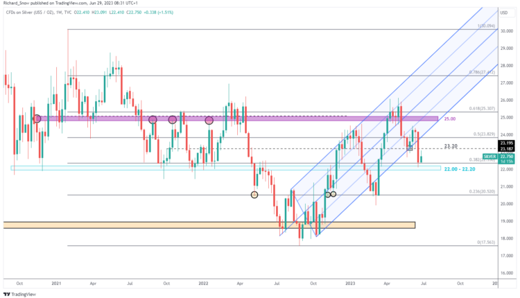Click the 2022 label on the time axis
520x298 pixels.
(204, 283)
